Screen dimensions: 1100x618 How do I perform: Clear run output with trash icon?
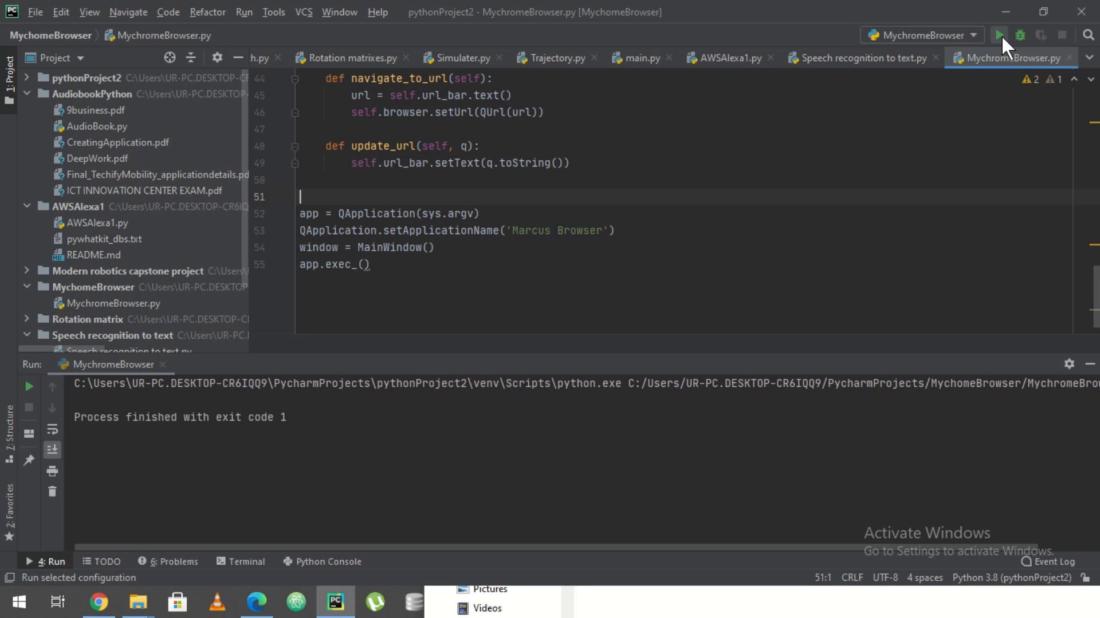[52, 492]
